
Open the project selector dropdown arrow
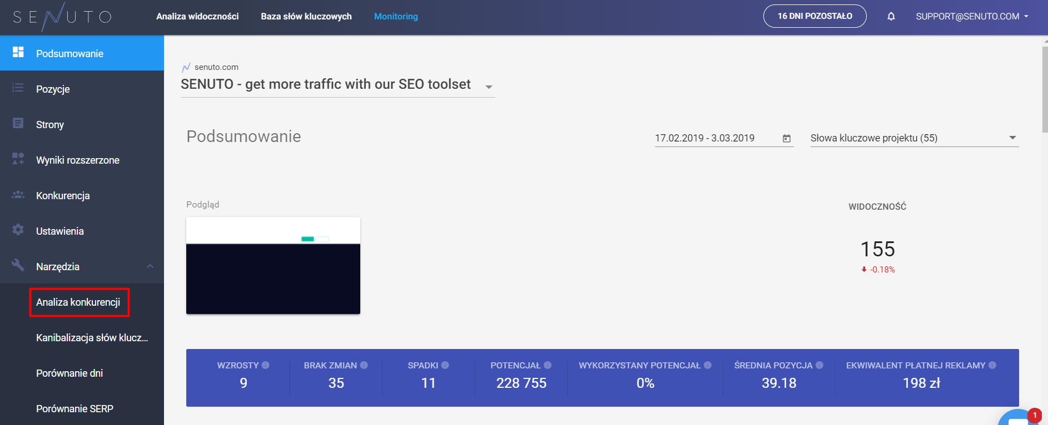[x=489, y=87]
